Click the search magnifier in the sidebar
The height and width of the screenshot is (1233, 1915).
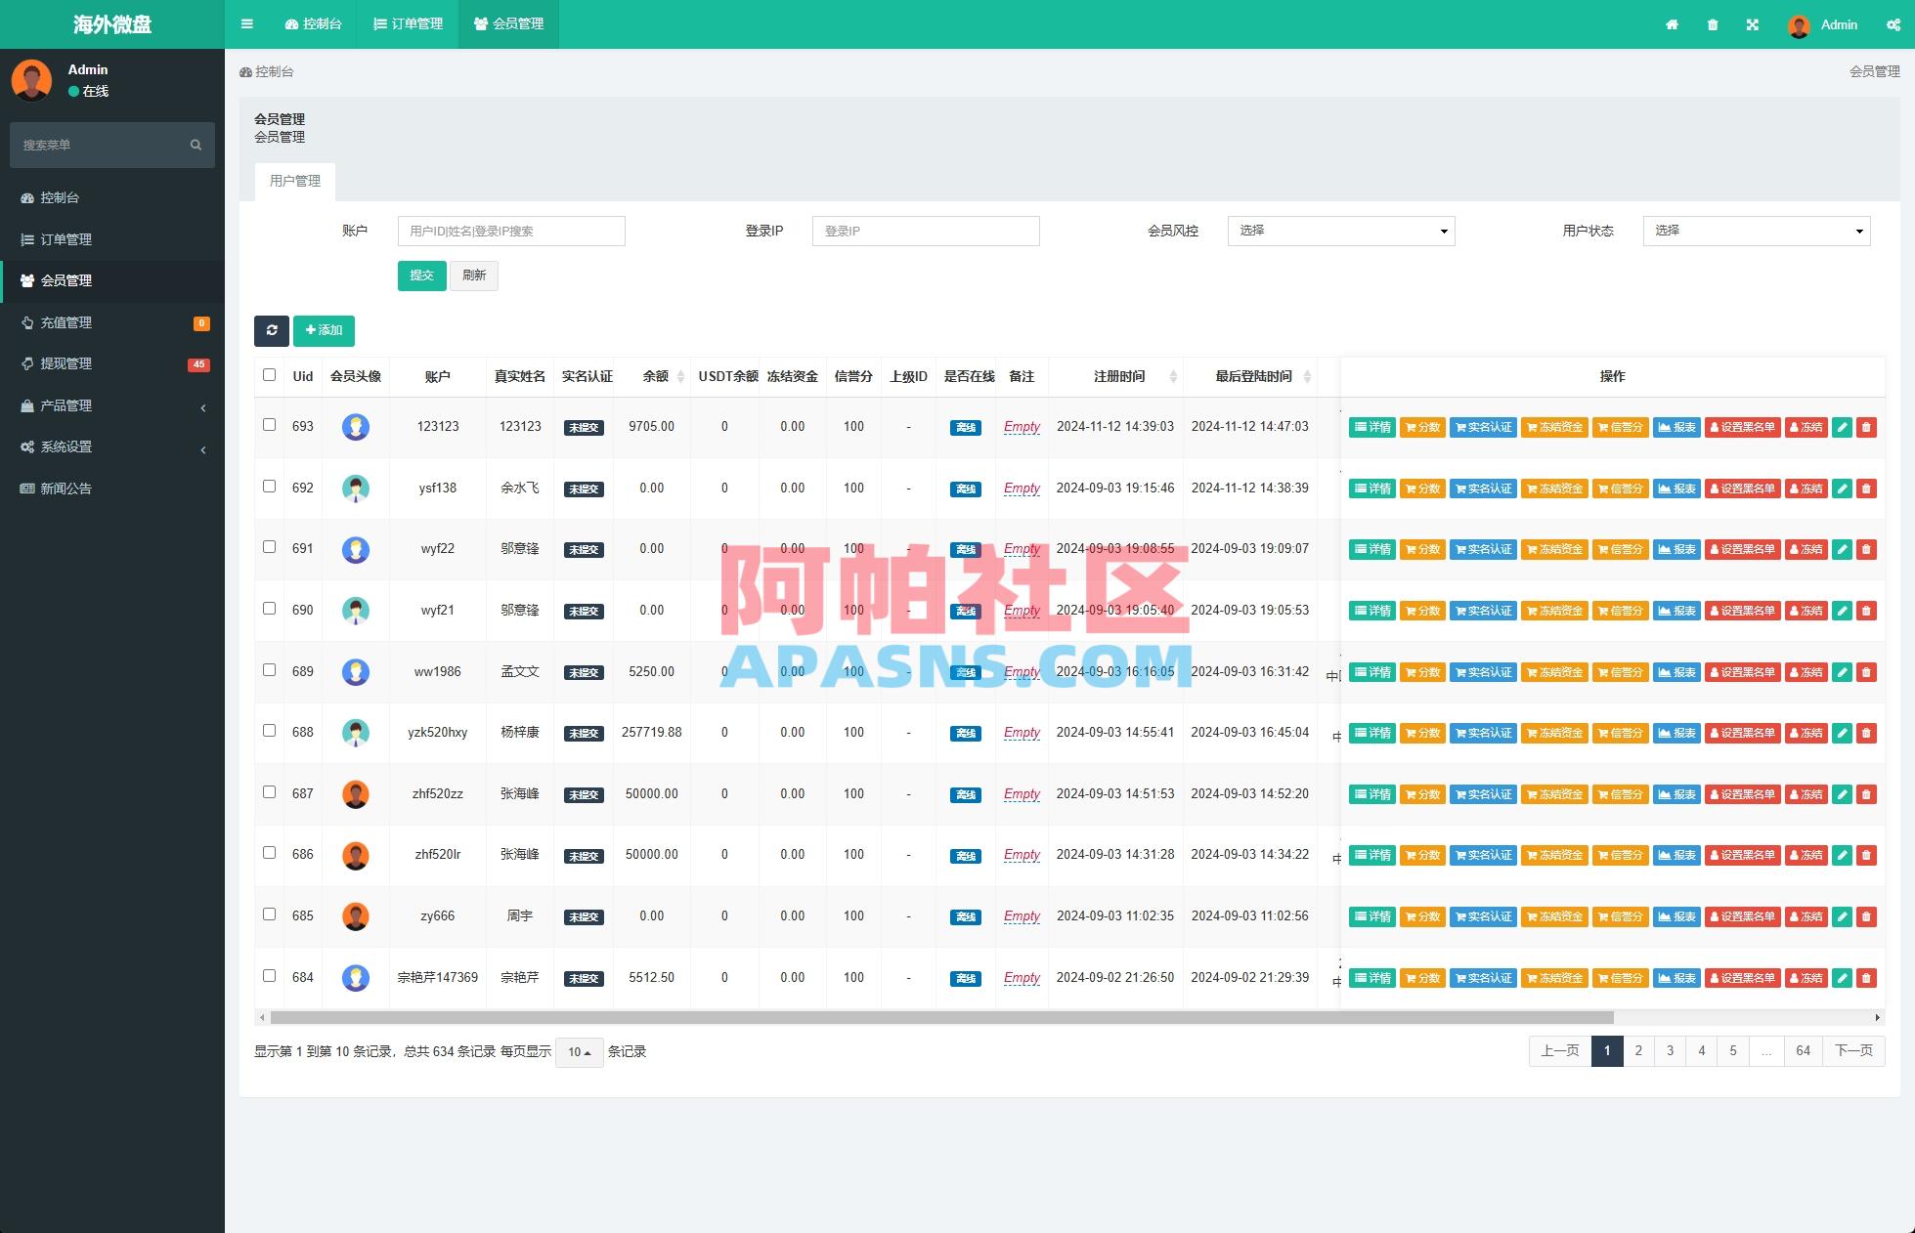tap(196, 145)
